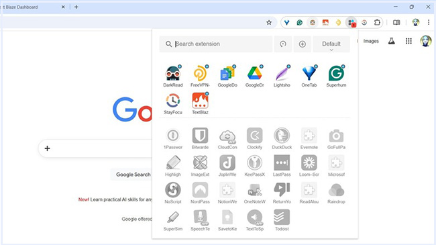
Task: Click the FreeVPN extension icon
Action: point(200,74)
